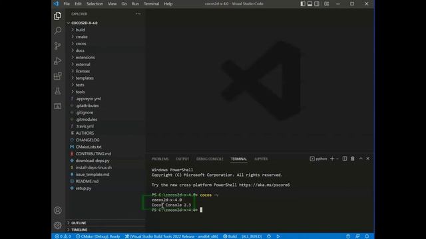The width and height of the screenshot is (426, 239).
Task: Close the terminal panel
Action: point(368,159)
